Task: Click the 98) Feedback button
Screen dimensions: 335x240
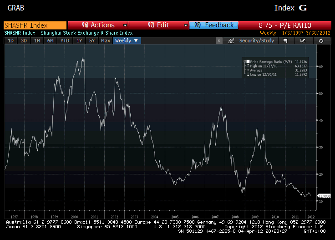Action: pyautogui.click(x=213, y=25)
